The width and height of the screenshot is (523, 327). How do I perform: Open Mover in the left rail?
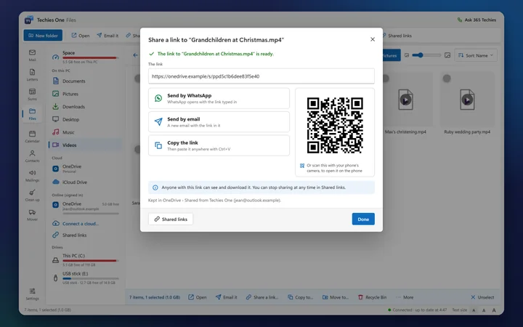33,215
